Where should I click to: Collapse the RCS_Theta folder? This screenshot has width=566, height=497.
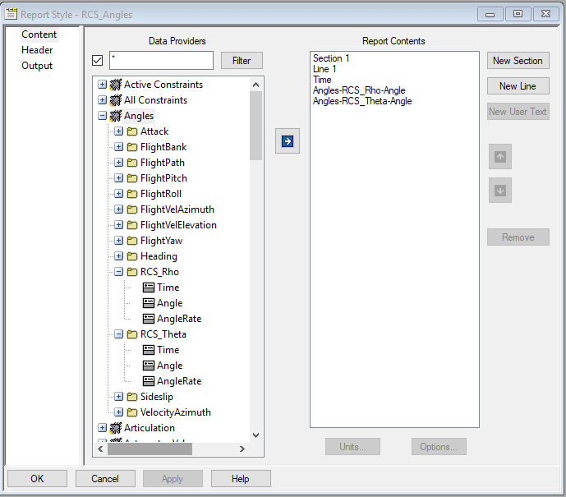119,334
